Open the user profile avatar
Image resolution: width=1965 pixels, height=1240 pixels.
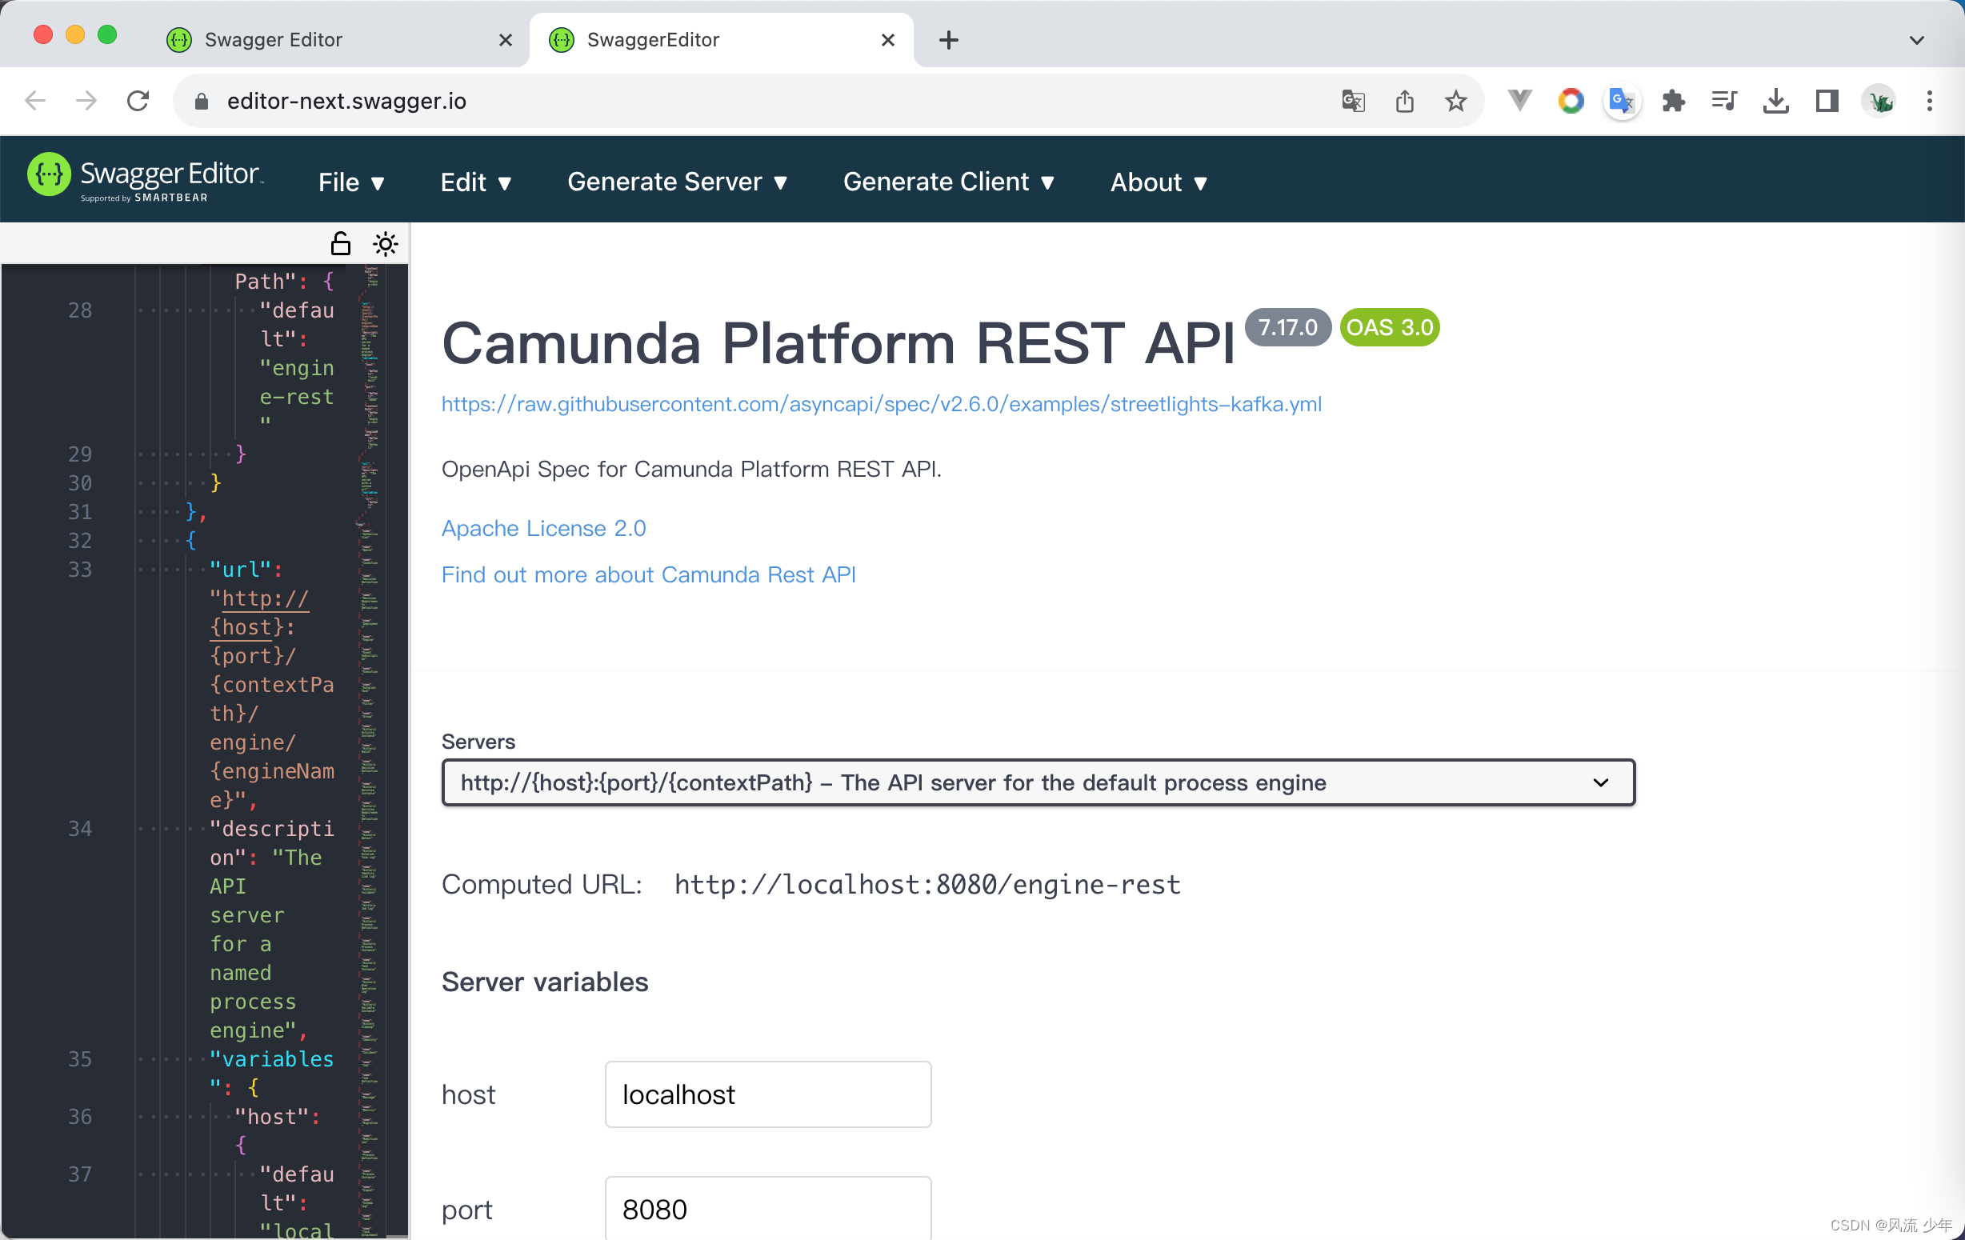(1879, 101)
